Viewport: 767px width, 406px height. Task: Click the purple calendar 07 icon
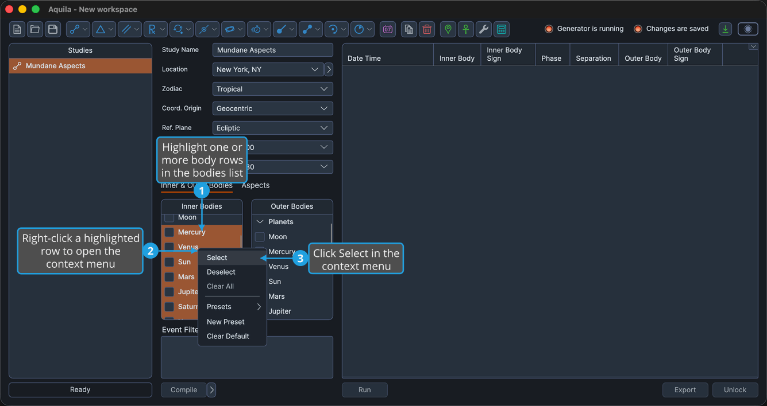(x=388, y=29)
